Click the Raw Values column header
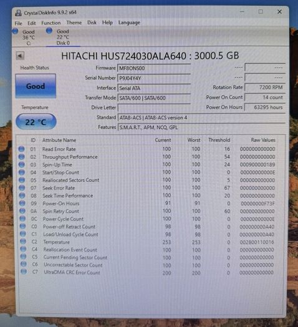Image resolution: width=298 pixels, height=327 pixels. point(263,140)
